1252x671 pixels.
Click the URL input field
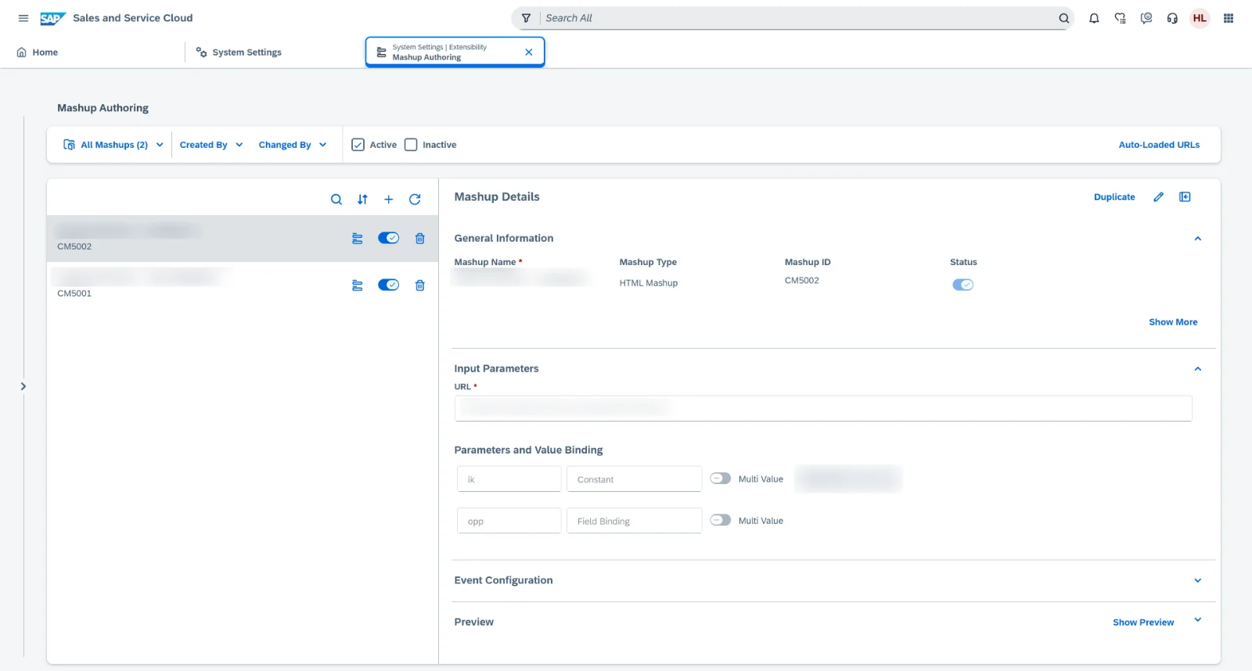point(823,408)
